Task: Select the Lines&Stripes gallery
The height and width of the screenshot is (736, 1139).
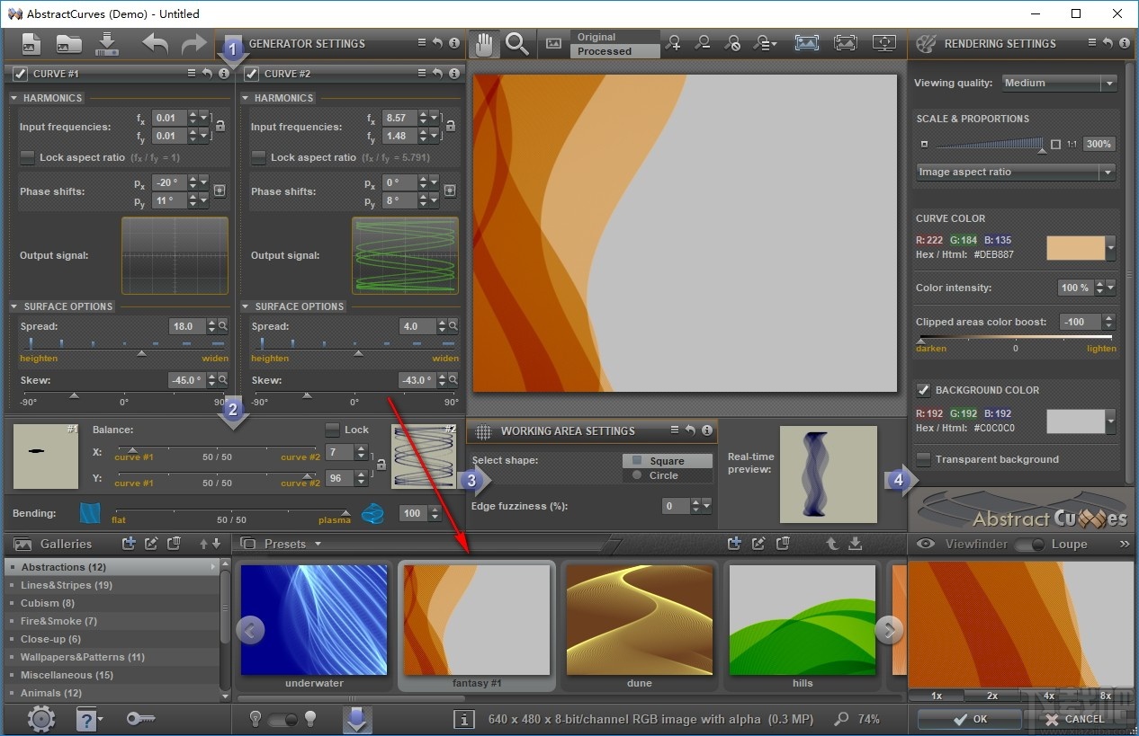Action: point(67,585)
